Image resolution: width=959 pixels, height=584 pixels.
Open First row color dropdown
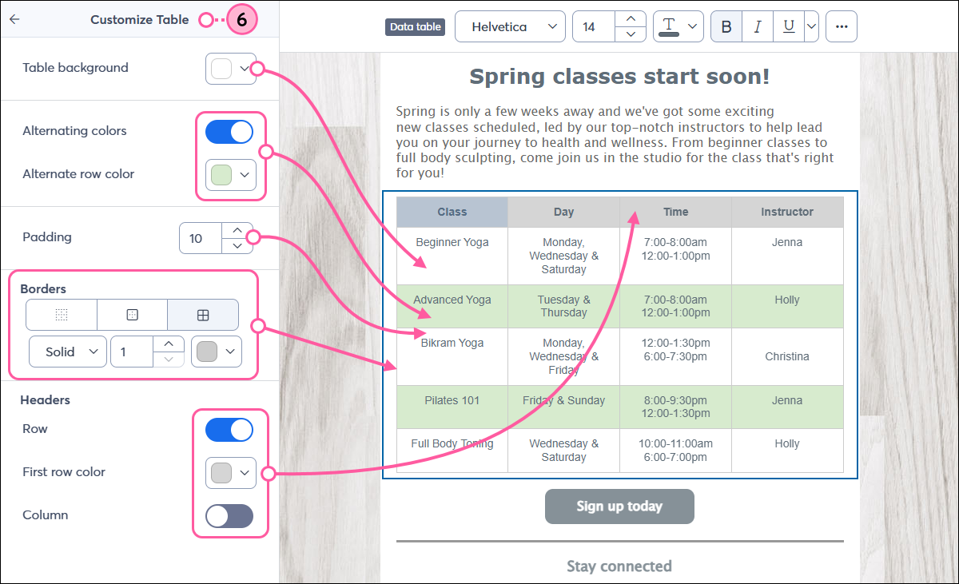(x=231, y=473)
